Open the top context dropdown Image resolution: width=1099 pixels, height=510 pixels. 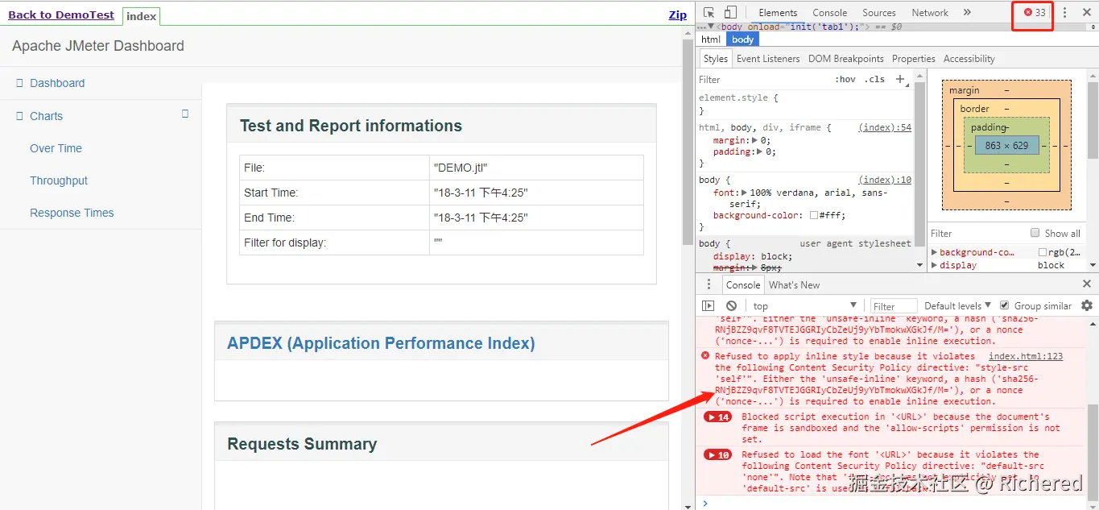point(805,305)
